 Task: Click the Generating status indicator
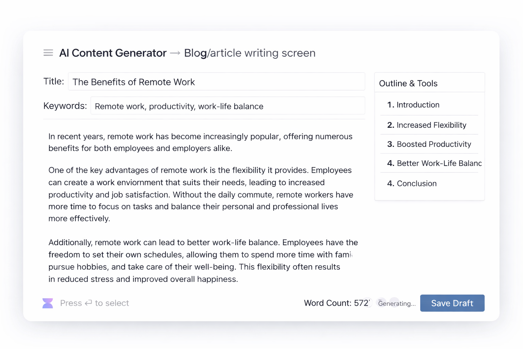pos(397,303)
